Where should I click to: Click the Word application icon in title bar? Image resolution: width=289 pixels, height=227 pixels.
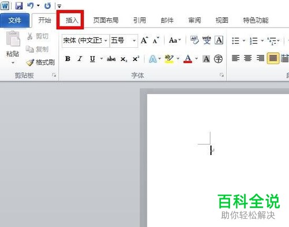coord(5,6)
